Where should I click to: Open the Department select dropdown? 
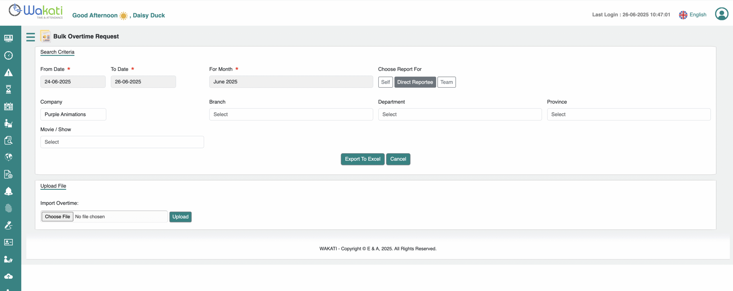(x=460, y=114)
